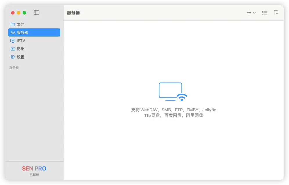This screenshot has height=185, width=289.
Task: Click the SEN PRO logo
Action: point(34,168)
